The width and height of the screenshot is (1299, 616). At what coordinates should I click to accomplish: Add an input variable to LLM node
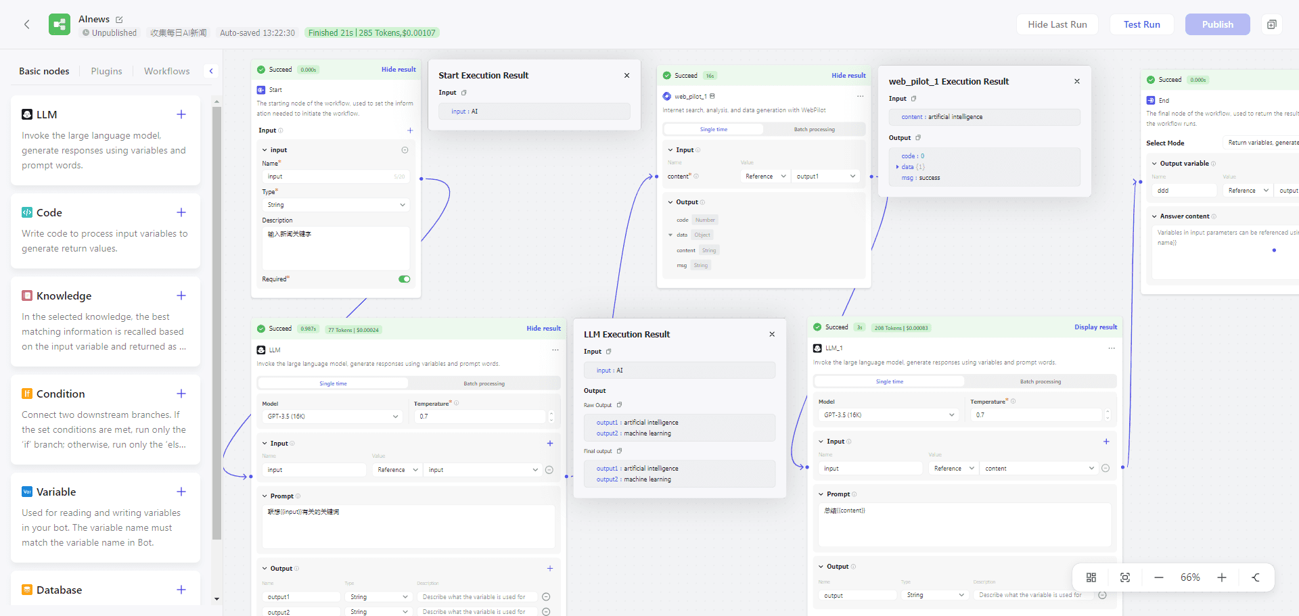click(x=550, y=444)
